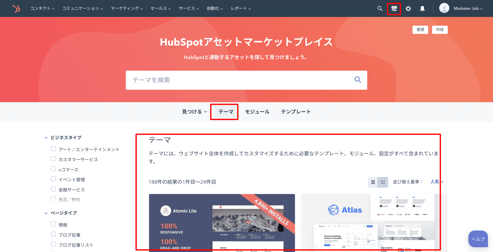The image size is (493, 252).
Task: Open the コンタクト dropdown menu
Action: point(42,8)
